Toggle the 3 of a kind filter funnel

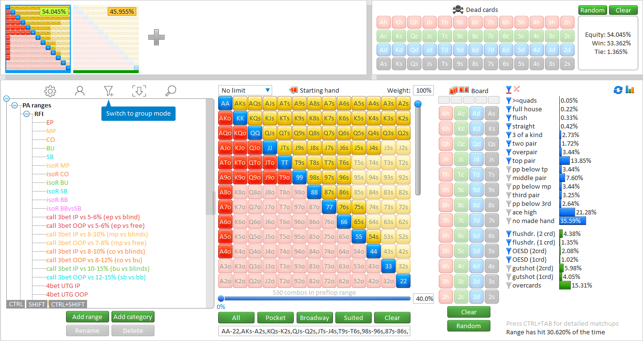pos(509,135)
